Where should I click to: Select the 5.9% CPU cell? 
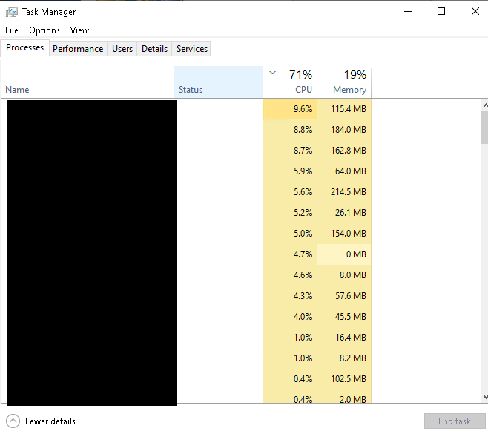click(x=290, y=171)
